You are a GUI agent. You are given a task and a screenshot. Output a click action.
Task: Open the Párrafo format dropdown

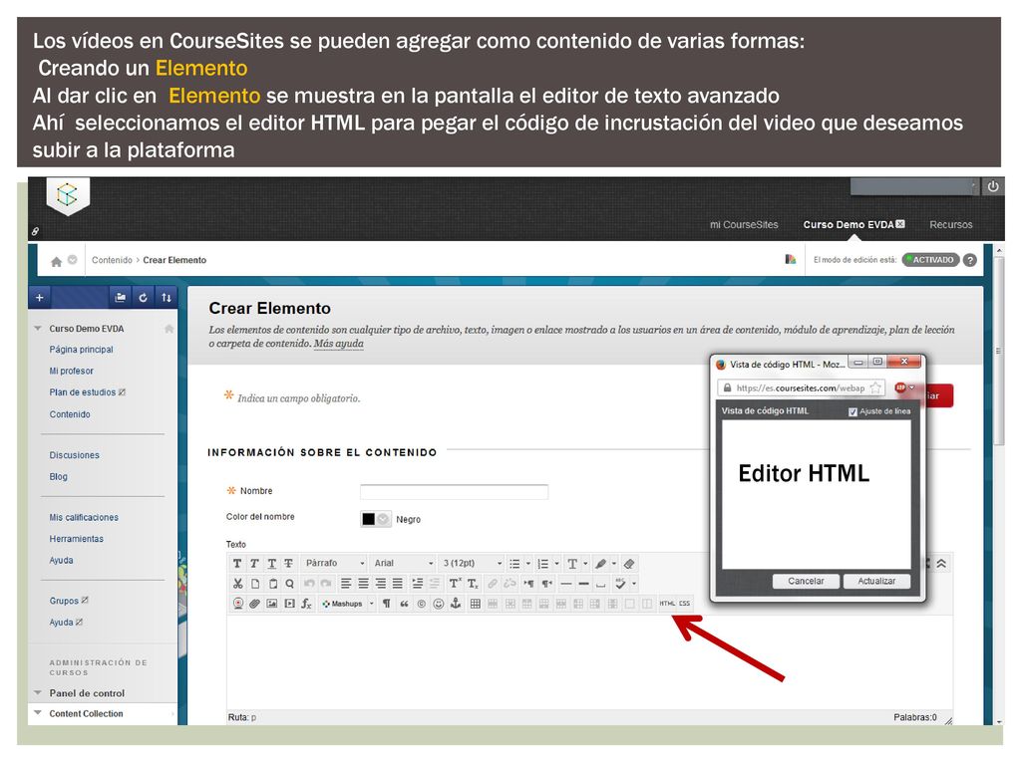(x=335, y=564)
